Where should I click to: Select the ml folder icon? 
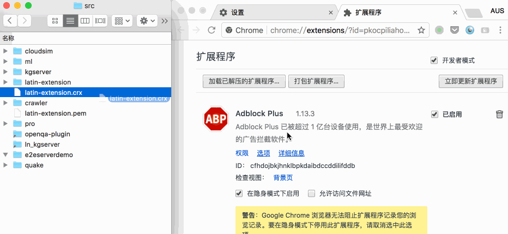17,62
